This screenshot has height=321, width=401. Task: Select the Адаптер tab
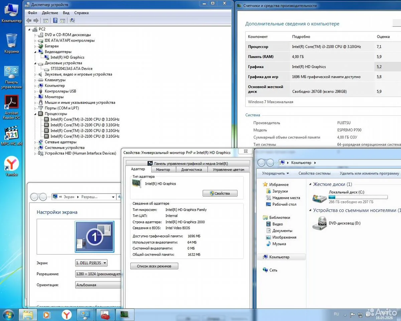pyautogui.click(x=138, y=169)
